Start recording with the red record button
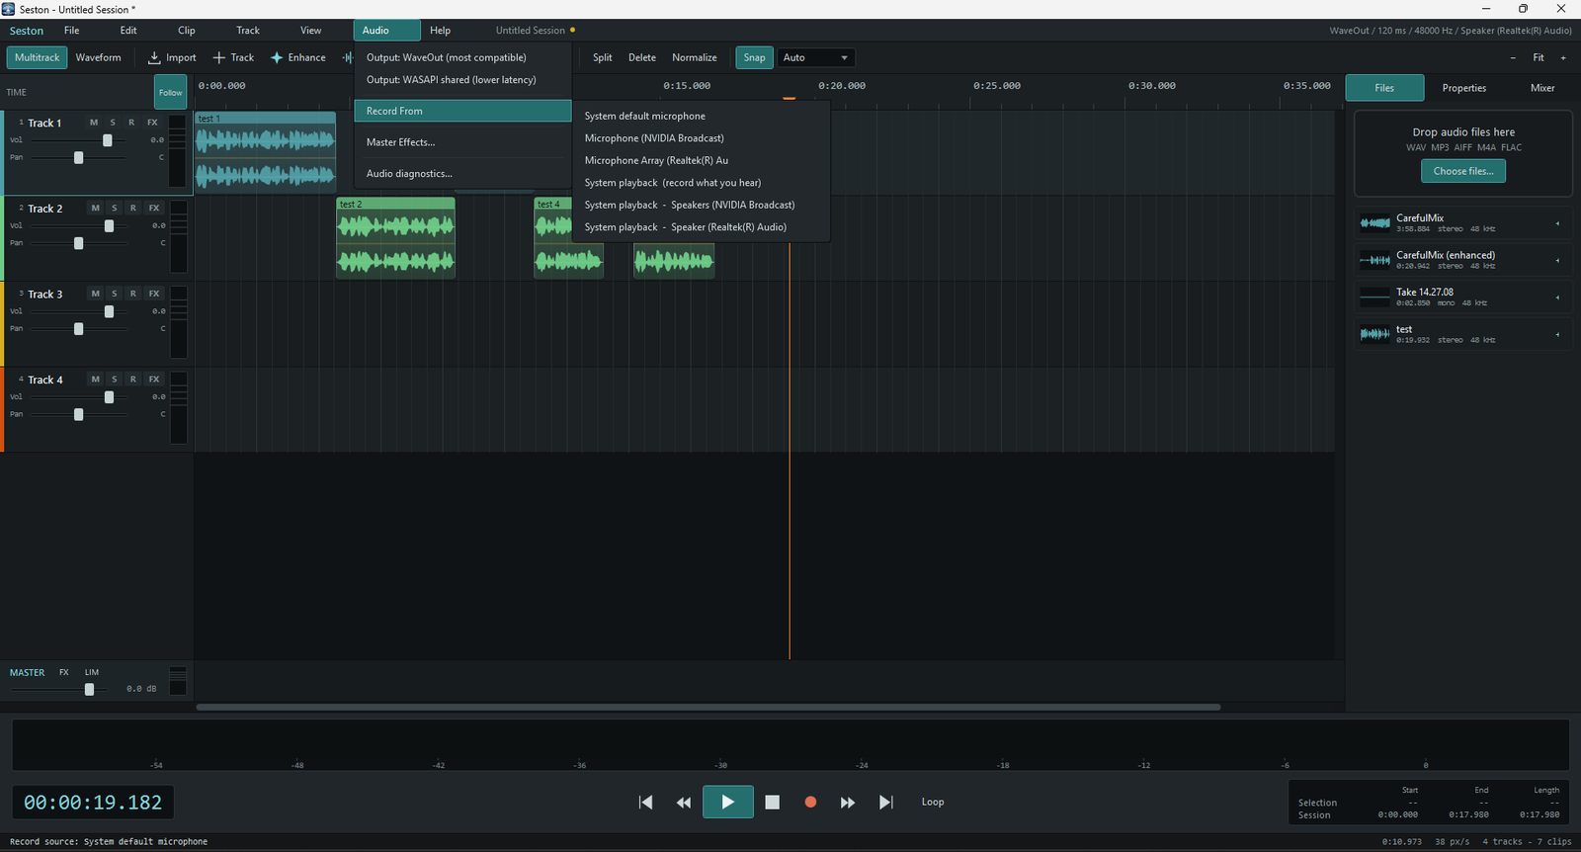 810,803
